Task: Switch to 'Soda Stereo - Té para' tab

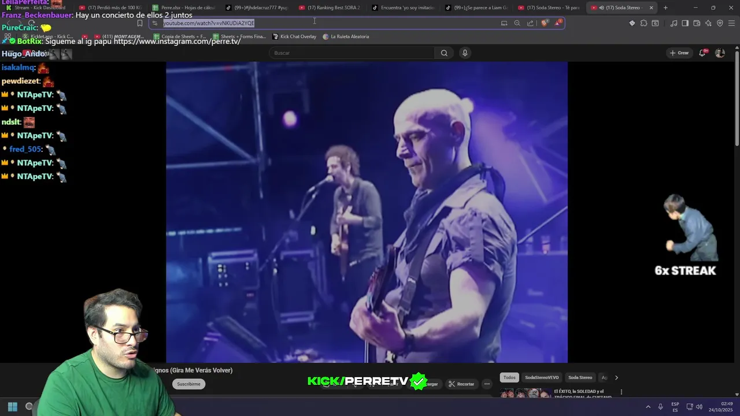Action: pyautogui.click(x=550, y=8)
